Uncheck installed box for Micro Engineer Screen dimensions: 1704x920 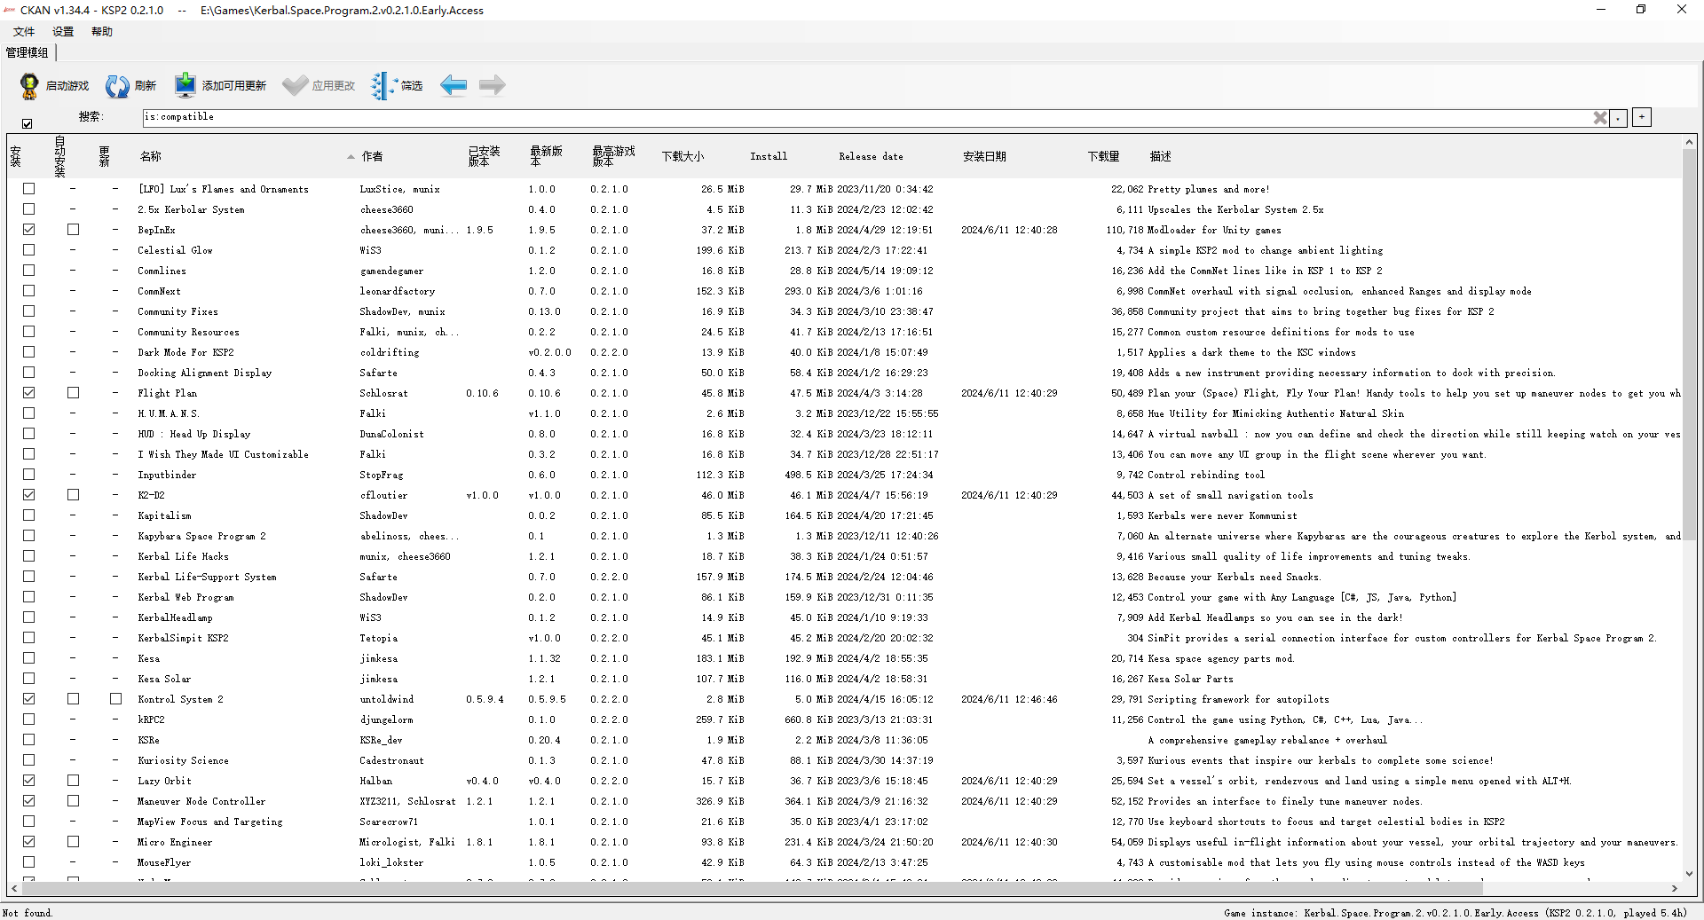[28, 842]
